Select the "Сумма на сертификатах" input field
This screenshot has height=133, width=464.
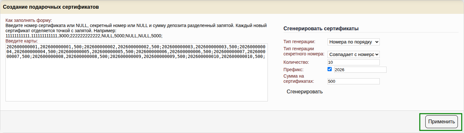coord(353,81)
